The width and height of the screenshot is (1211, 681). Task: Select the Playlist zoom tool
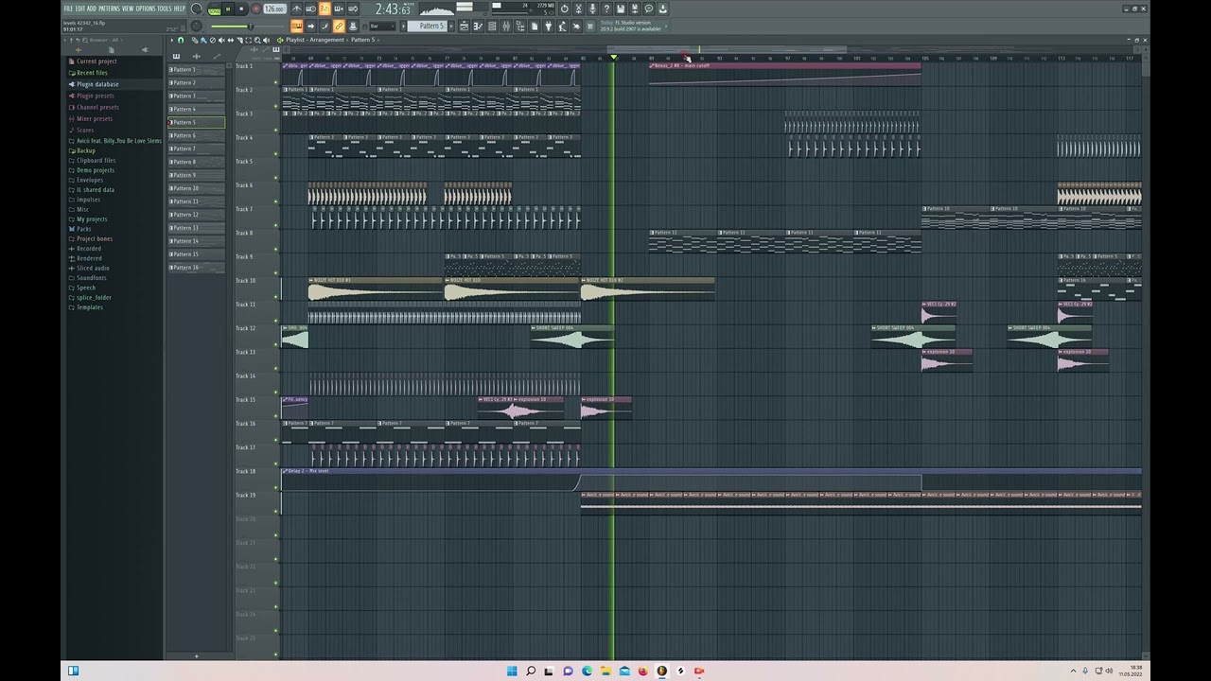[258, 40]
